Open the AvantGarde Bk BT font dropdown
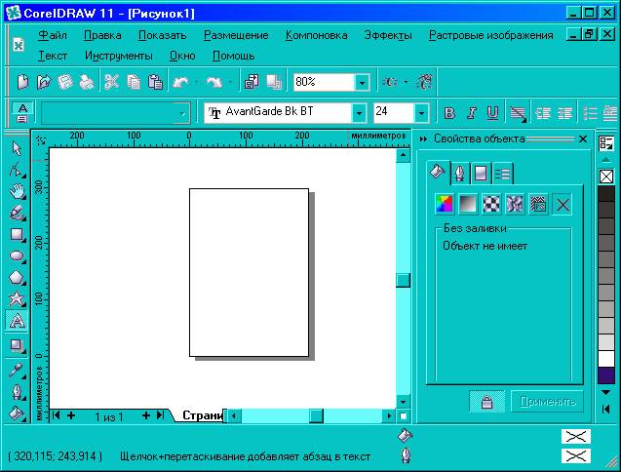This screenshot has height=472, width=621. (359, 113)
